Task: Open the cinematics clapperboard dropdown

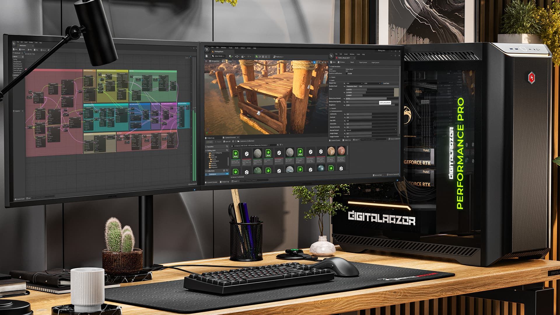Action: (x=243, y=57)
